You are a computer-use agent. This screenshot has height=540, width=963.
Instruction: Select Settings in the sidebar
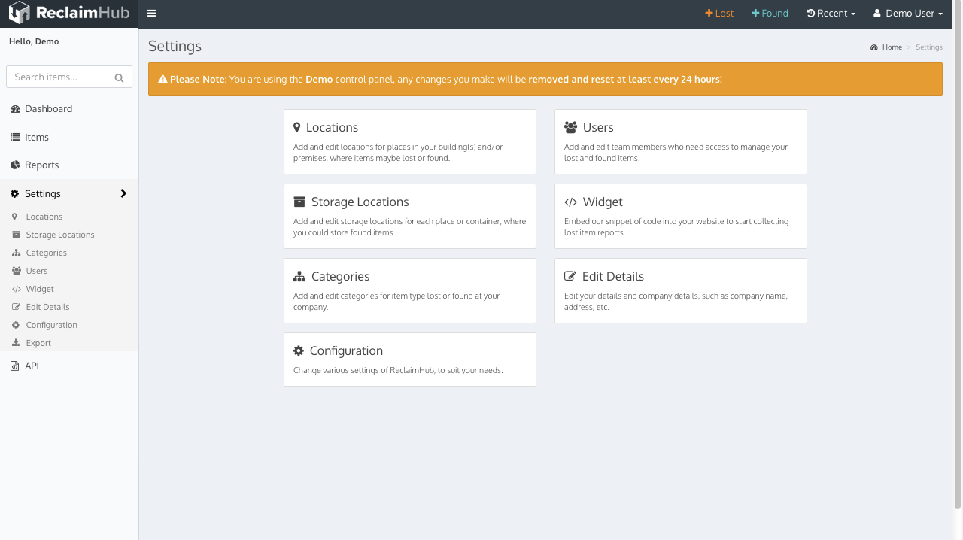pyautogui.click(x=69, y=193)
